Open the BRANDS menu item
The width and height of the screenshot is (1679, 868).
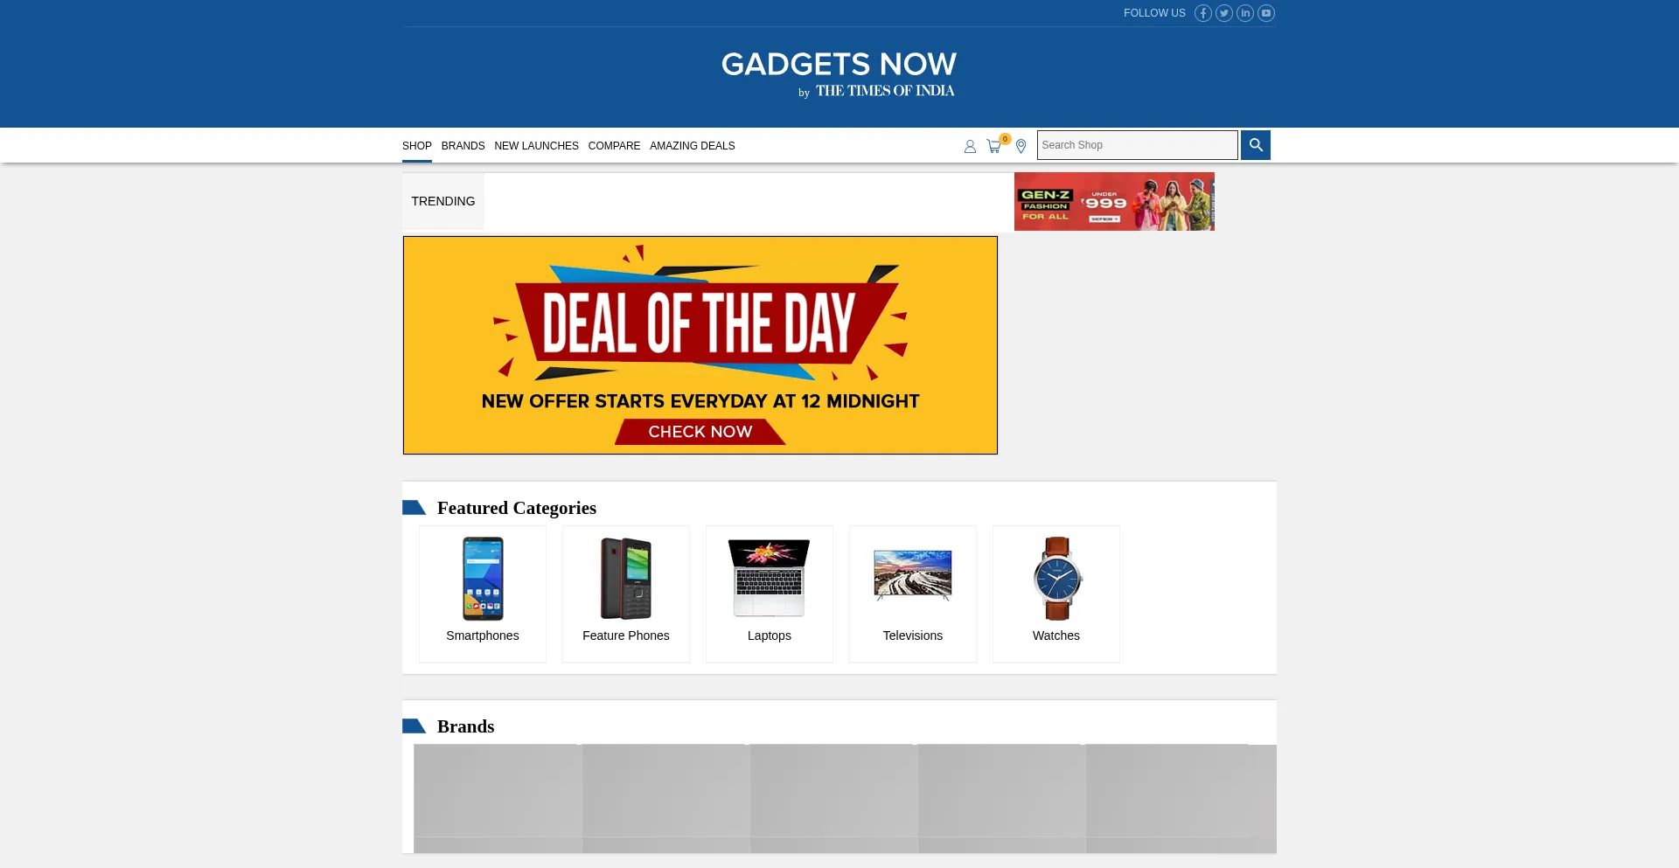point(463,146)
